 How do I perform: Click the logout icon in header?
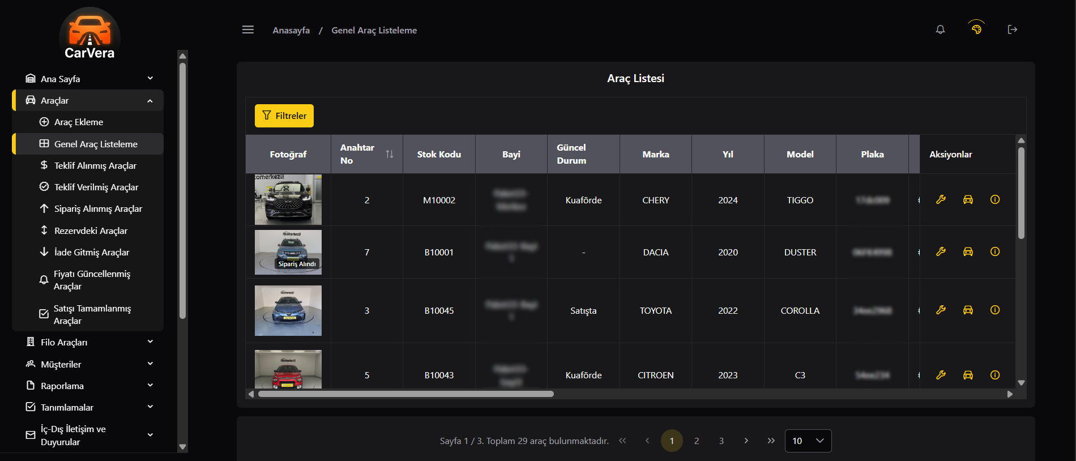click(1013, 29)
